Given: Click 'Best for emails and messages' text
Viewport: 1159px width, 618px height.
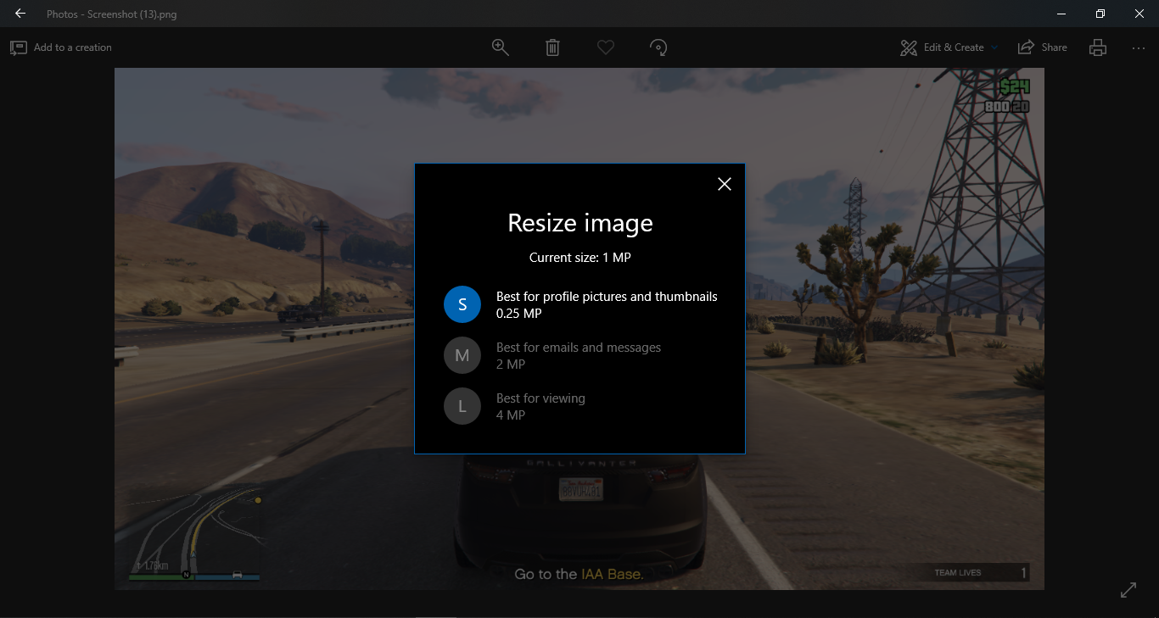Looking at the screenshot, I should point(579,348).
